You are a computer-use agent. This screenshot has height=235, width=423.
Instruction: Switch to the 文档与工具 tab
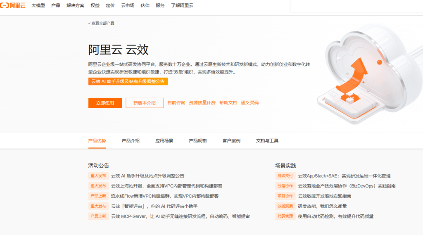[x=267, y=140]
